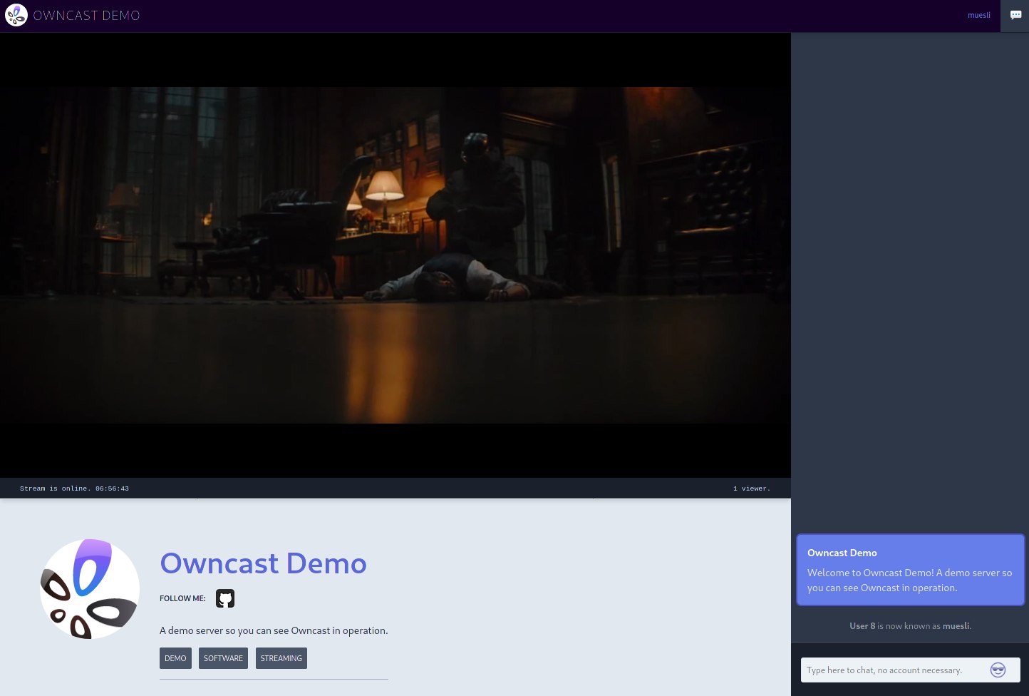Click the 'A demo server so you can see' description
The width and height of the screenshot is (1029, 696).
(x=274, y=630)
